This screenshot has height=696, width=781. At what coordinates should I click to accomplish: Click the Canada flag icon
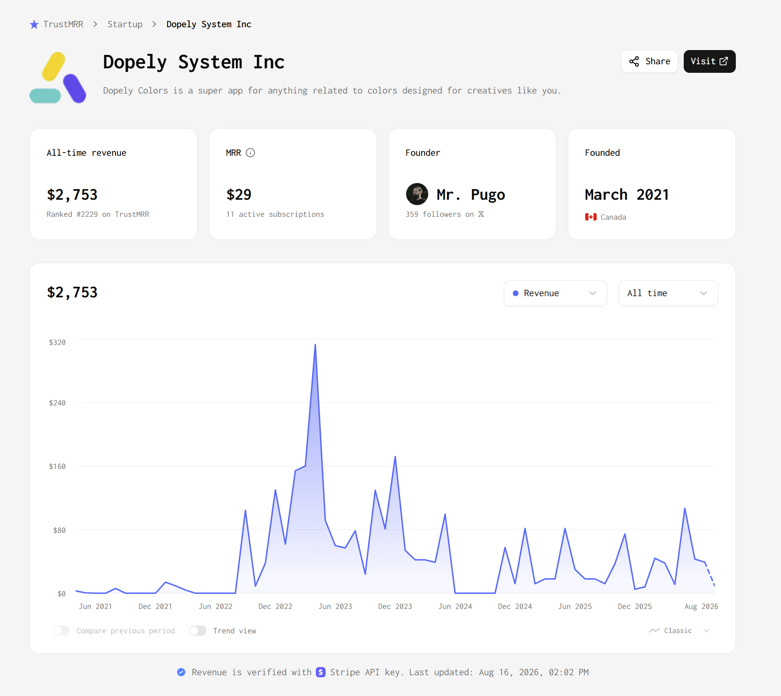point(591,217)
